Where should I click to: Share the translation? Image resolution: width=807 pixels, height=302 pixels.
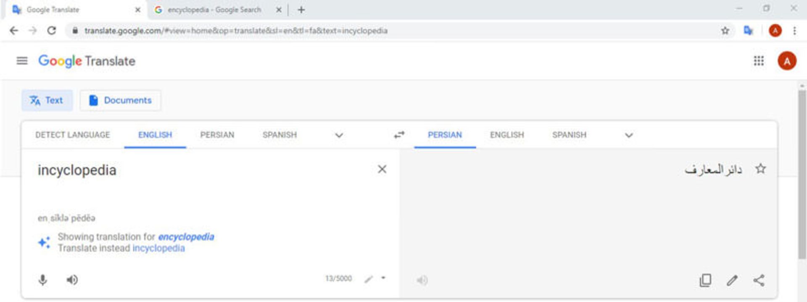[x=759, y=280]
